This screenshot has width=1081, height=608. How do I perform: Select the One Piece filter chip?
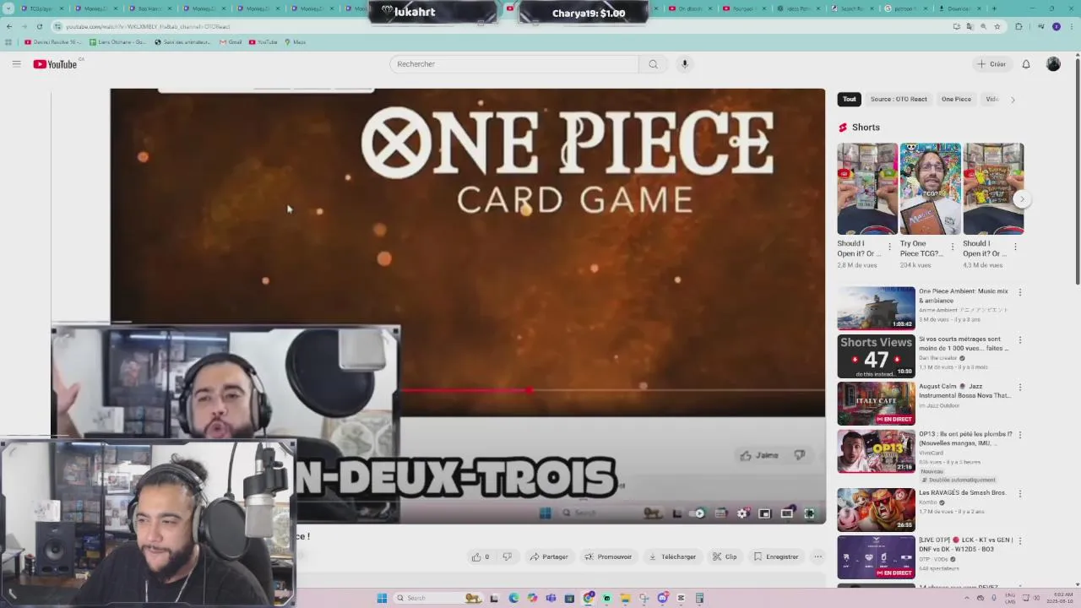956,99
